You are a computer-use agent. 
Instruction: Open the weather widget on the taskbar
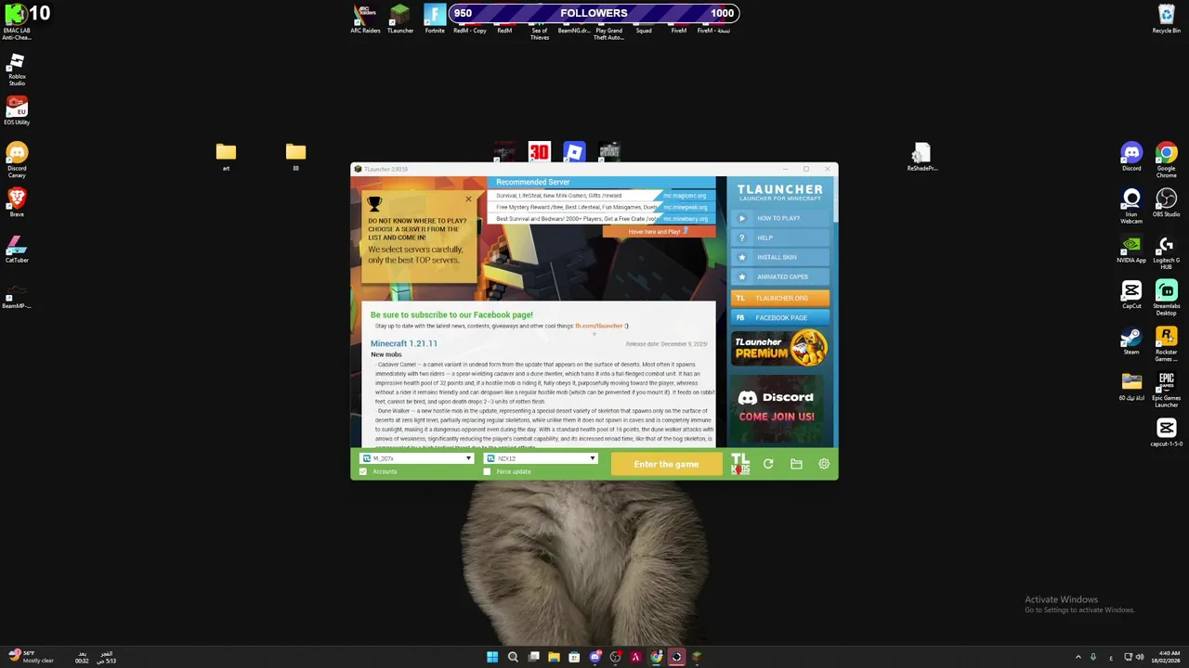[x=31, y=657]
